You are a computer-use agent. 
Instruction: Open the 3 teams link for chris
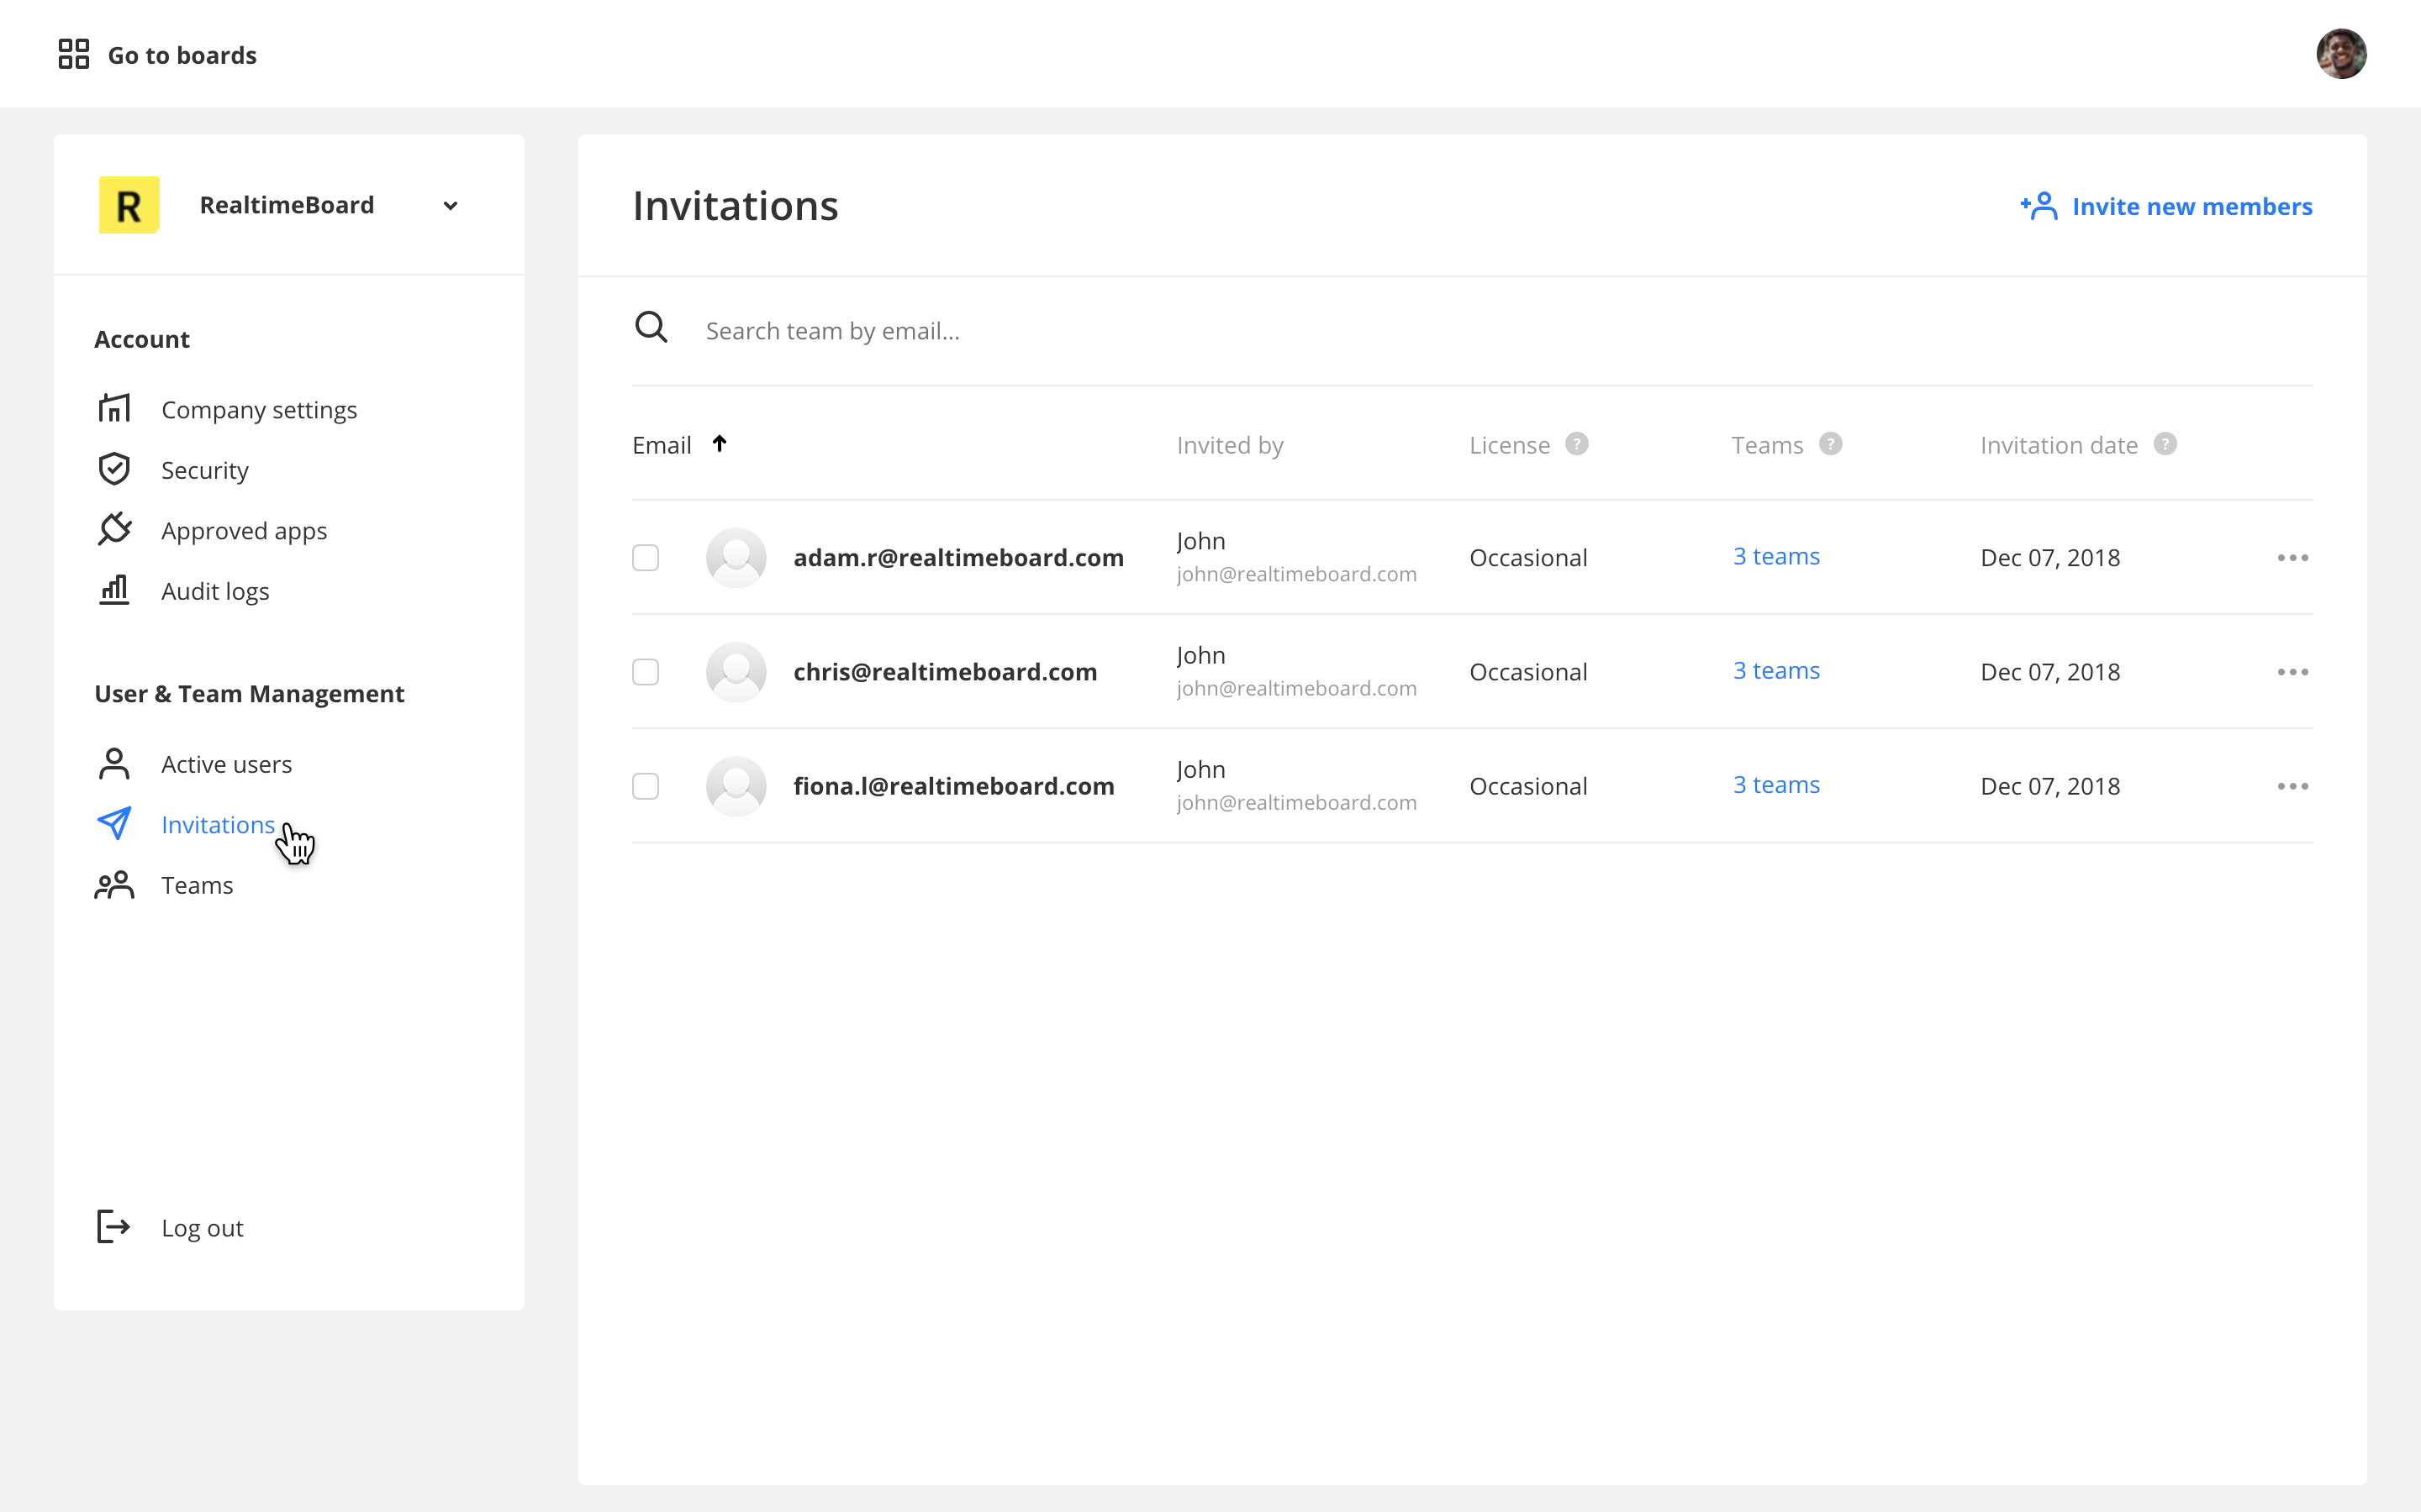(1775, 671)
